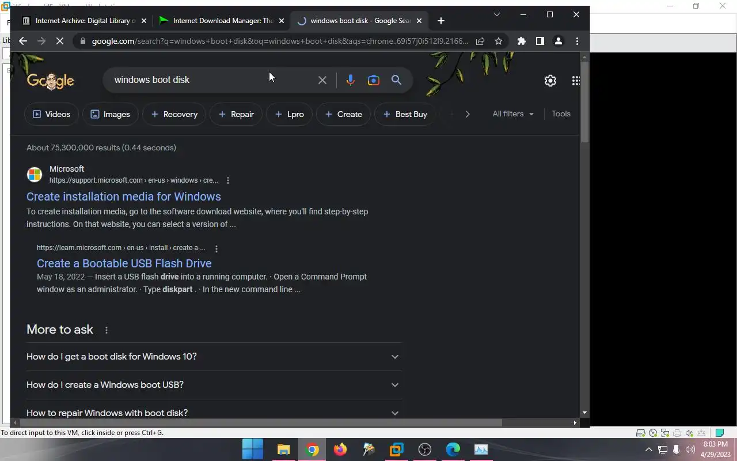Start voice search with microphone icon
The width and height of the screenshot is (737, 461).
tap(350, 80)
